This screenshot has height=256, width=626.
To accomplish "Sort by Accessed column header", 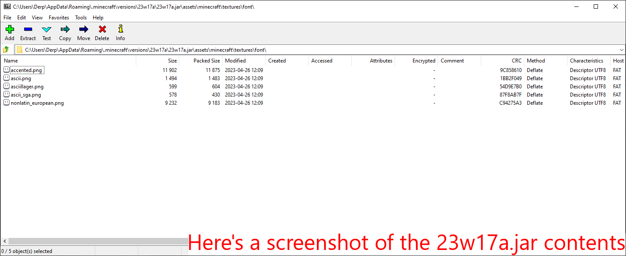I will [330, 61].
